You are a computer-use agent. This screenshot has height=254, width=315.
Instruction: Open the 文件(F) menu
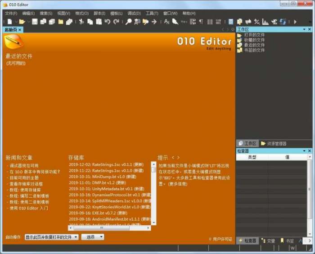click(11, 14)
